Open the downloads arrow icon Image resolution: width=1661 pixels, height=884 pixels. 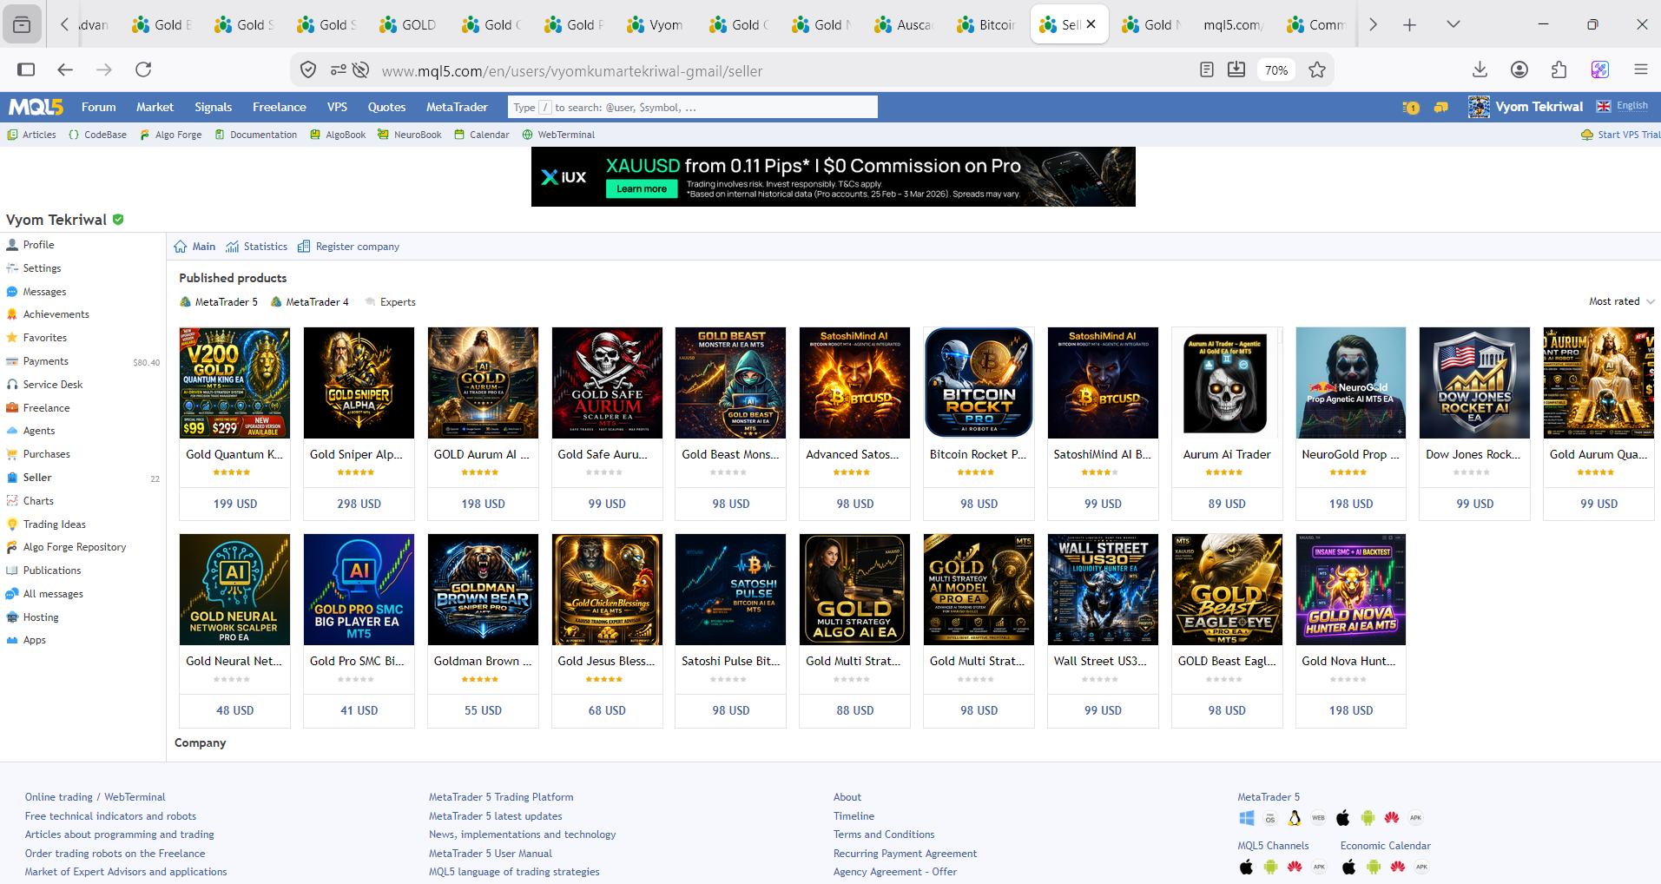[1480, 69]
